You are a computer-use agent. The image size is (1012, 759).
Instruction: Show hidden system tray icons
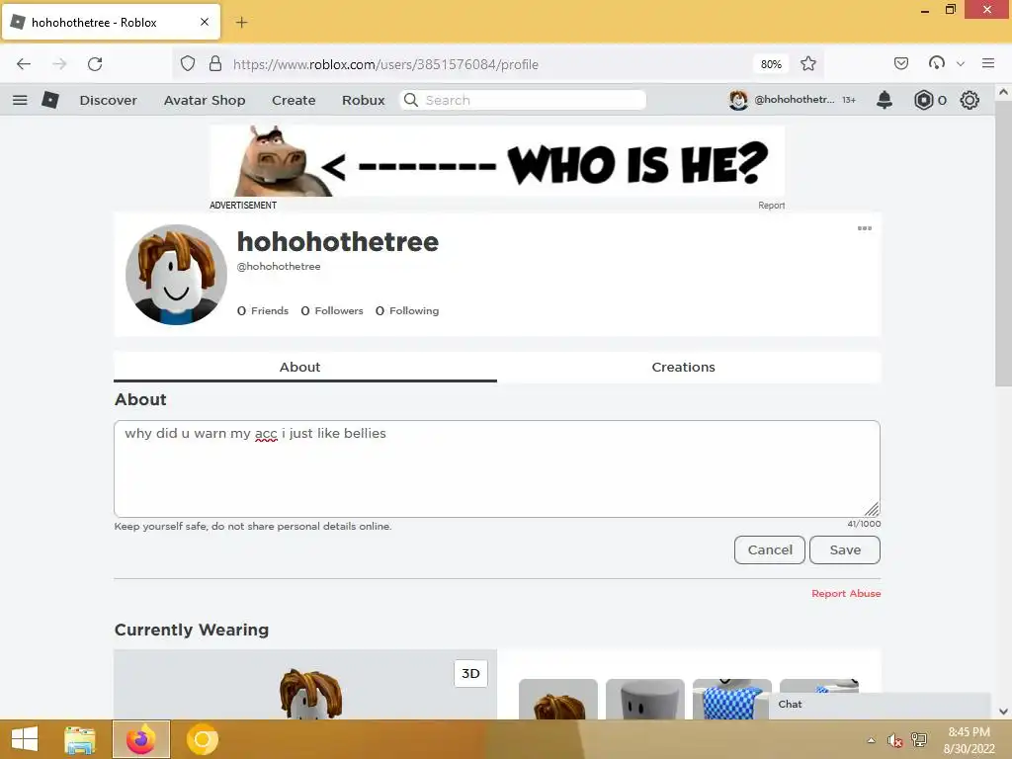click(872, 740)
